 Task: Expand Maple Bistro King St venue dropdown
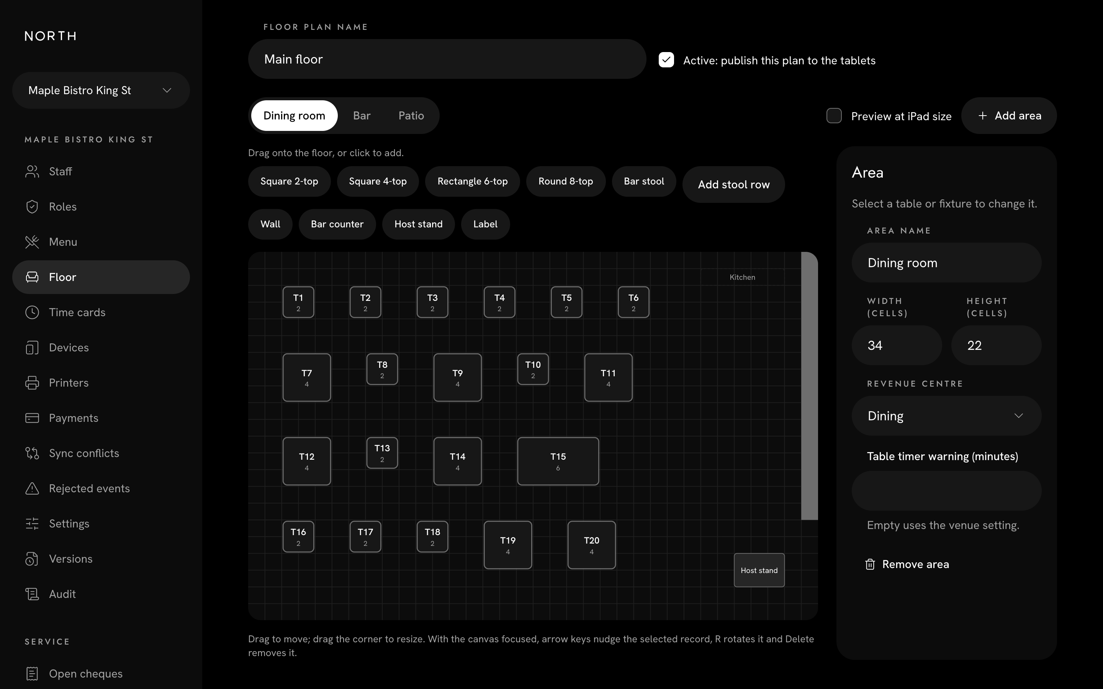pyautogui.click(x=101, y=90)
